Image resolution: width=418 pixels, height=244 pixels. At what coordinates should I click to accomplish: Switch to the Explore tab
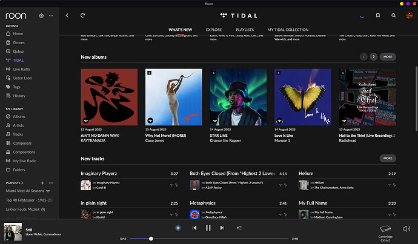click(x=214, y=30)
